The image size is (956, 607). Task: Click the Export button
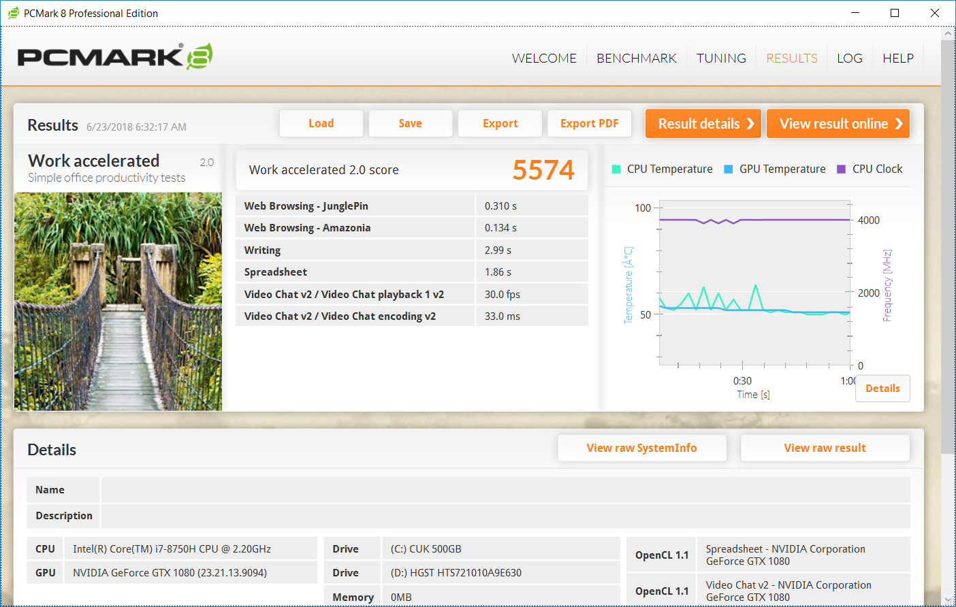click(x=500, y=123)
